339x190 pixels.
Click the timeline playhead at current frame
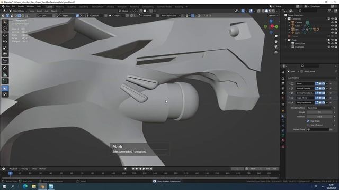pos(10,173)
